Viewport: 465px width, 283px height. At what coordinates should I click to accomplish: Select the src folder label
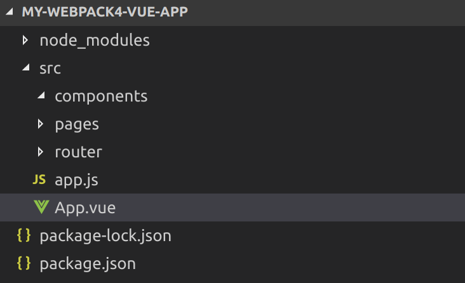tap(50, 69)
